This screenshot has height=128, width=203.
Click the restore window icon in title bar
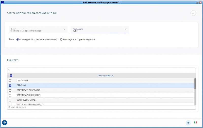[197, 2]
